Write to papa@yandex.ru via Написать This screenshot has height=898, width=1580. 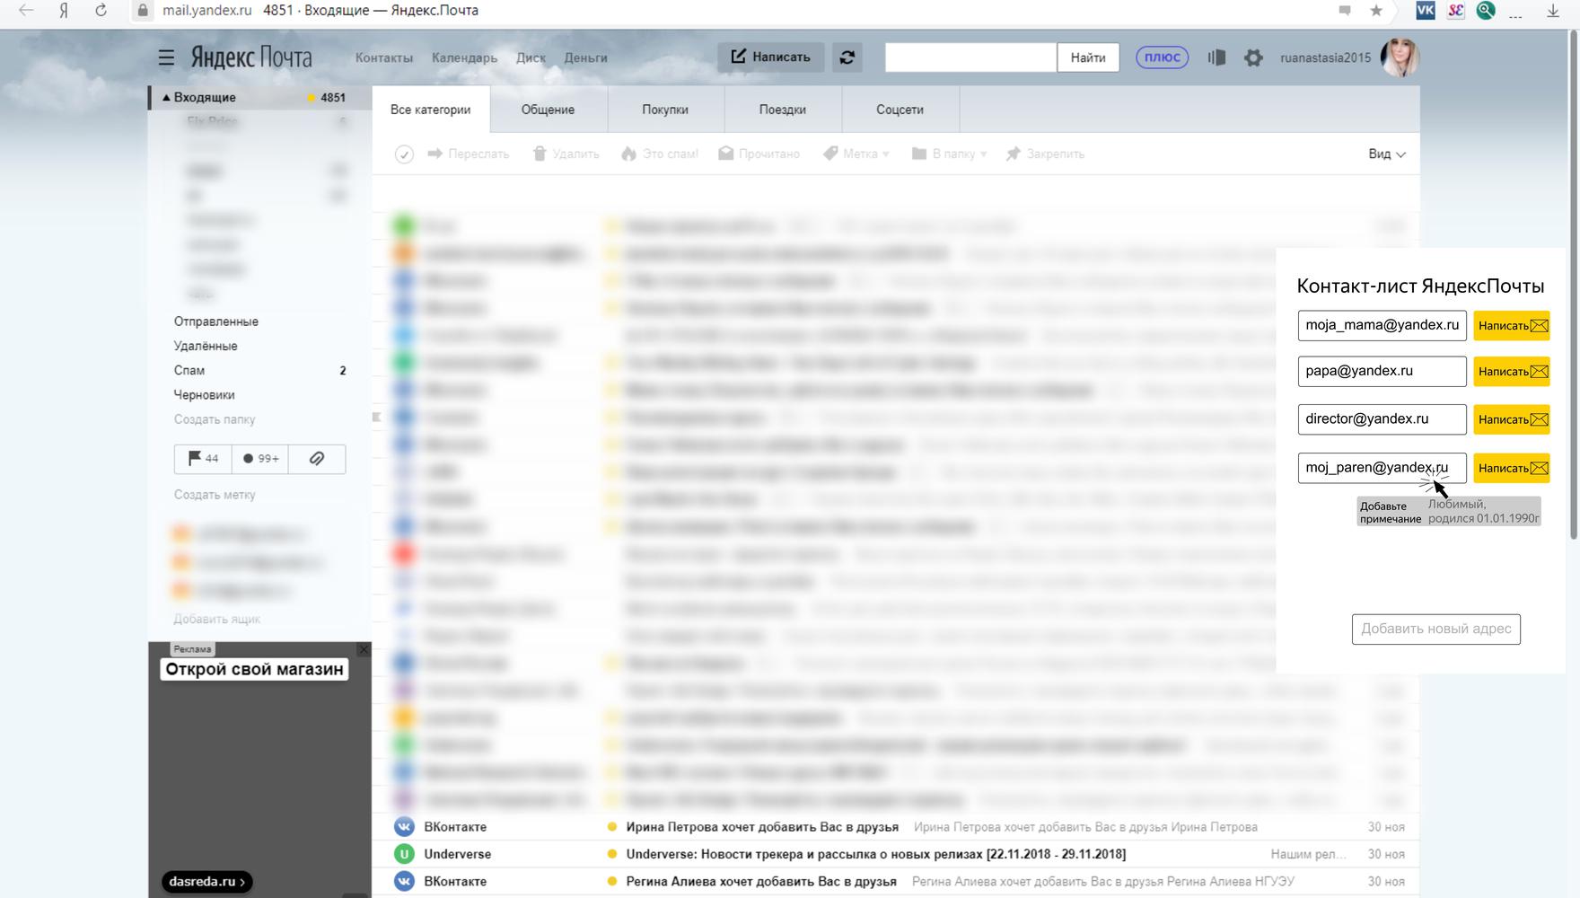(1512, 371)
